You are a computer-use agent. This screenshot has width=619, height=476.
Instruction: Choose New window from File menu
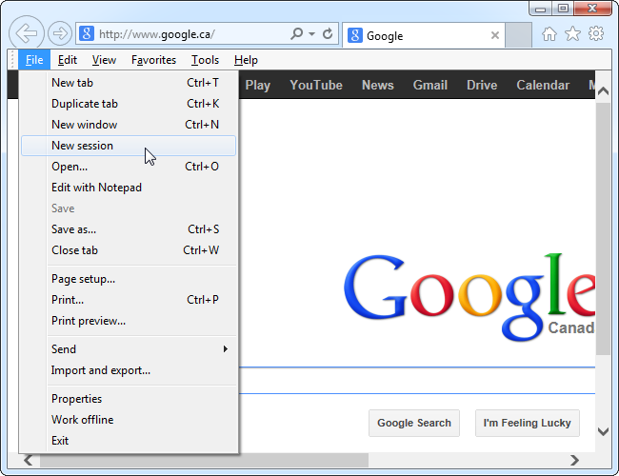pyautogui.click(x=129, y=125)
